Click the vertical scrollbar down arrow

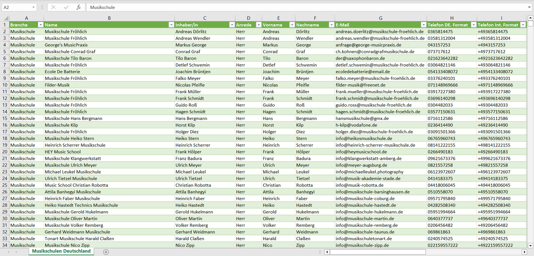(531, 245)
